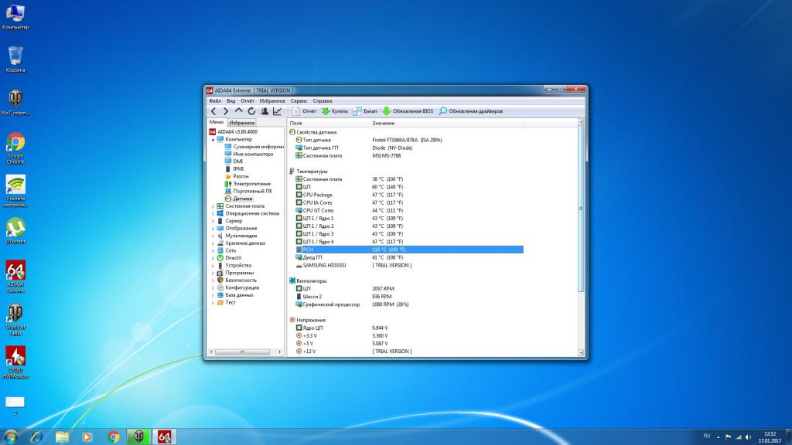Click the Обновления BIOS green arrow button
Image resolution: width=792 pixels, height=445 pixels.
point(408,111)
